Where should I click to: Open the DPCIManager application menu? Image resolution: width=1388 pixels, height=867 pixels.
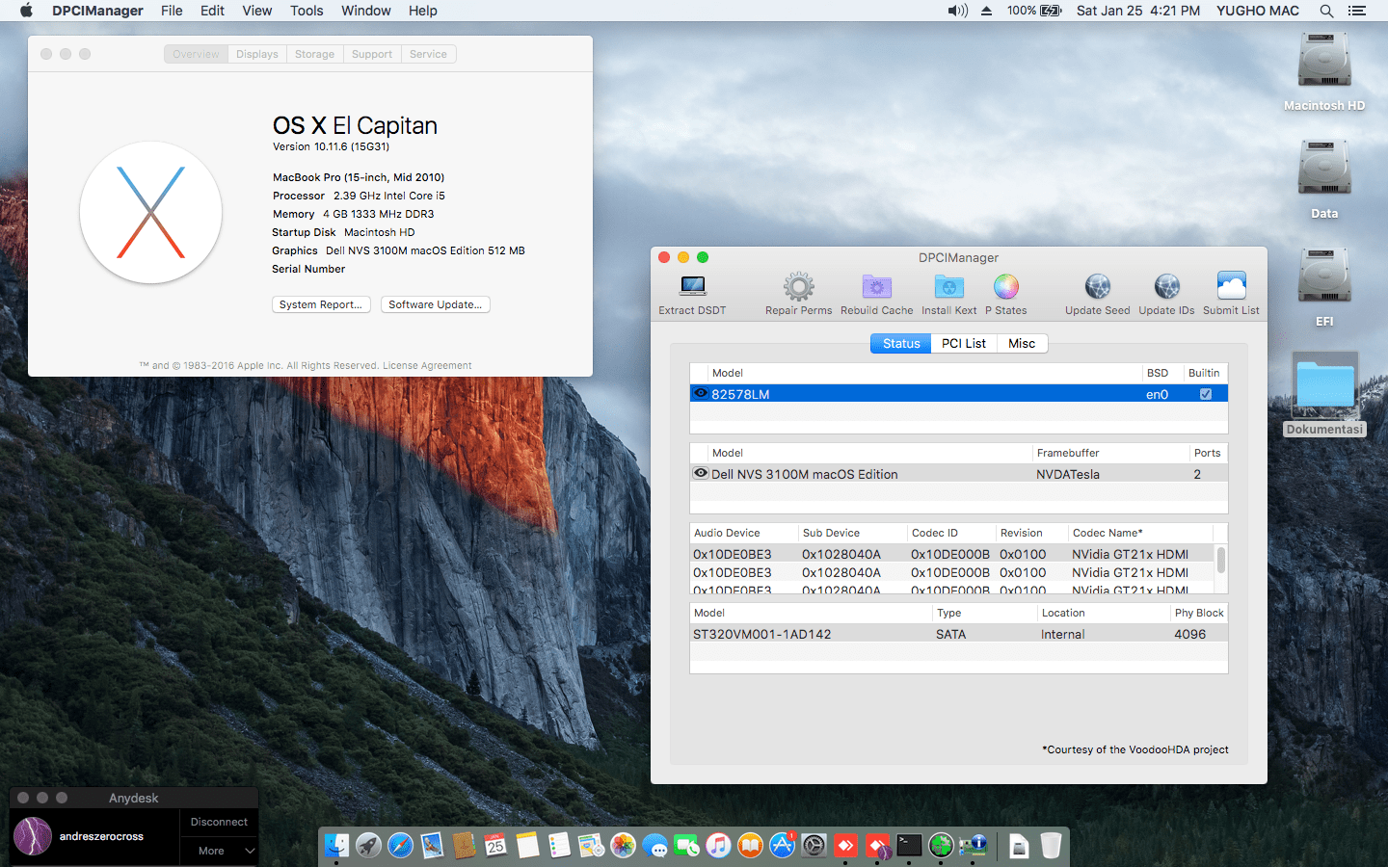click(x=97, y=11)
